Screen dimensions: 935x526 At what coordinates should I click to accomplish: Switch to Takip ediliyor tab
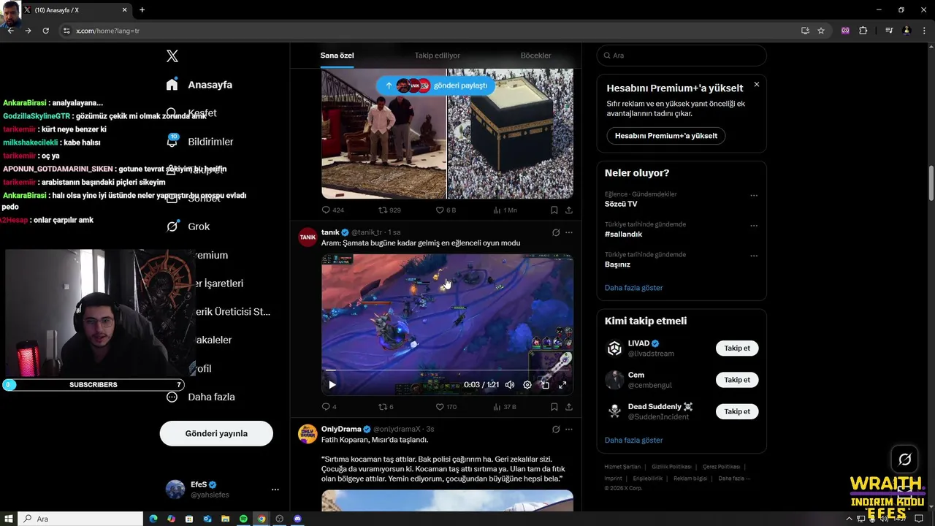pyautogui.click(x=438, y=56)
